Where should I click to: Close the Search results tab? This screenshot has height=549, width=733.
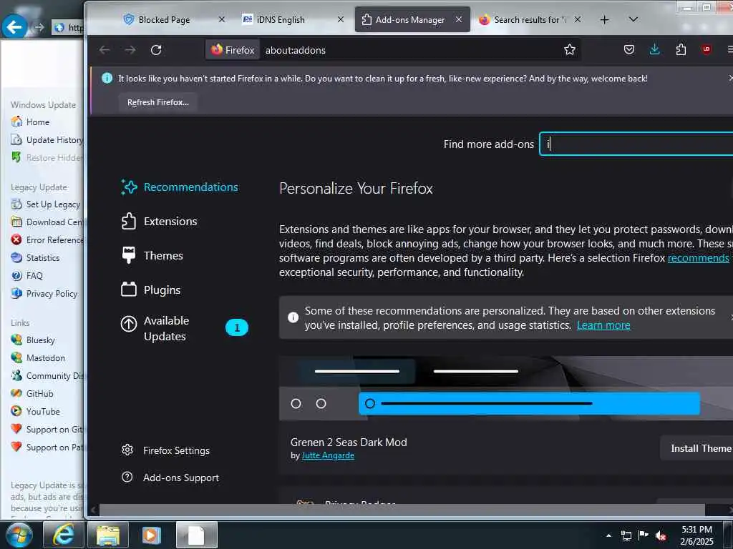578,19
